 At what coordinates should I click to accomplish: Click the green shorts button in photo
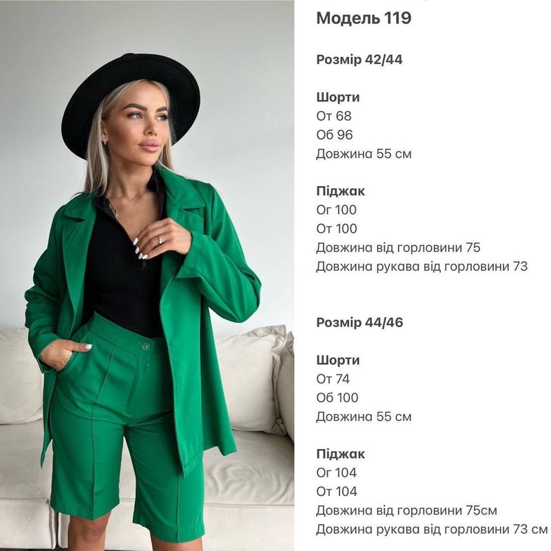point(146,347)
